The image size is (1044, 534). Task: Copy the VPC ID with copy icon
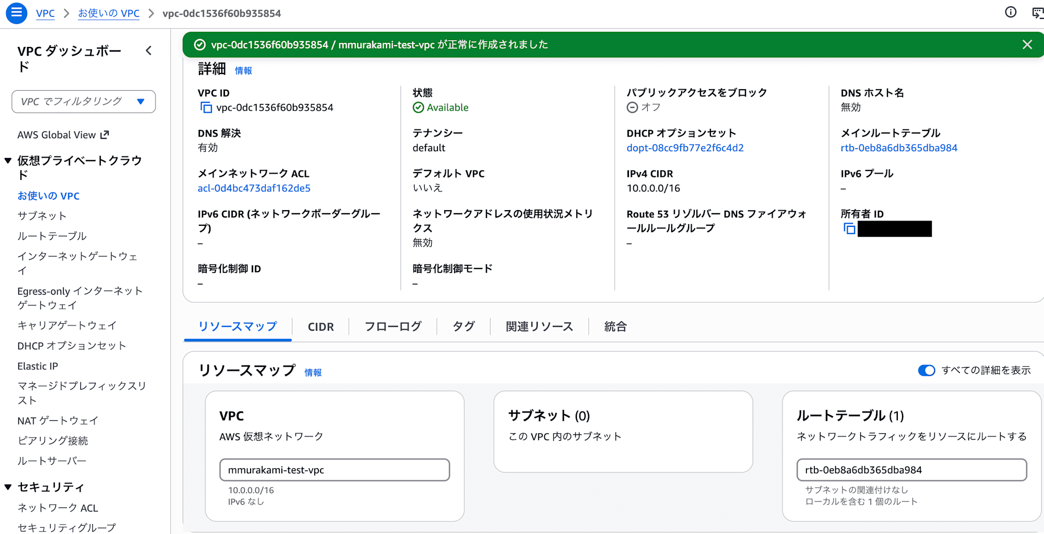(x=206, y=107)
